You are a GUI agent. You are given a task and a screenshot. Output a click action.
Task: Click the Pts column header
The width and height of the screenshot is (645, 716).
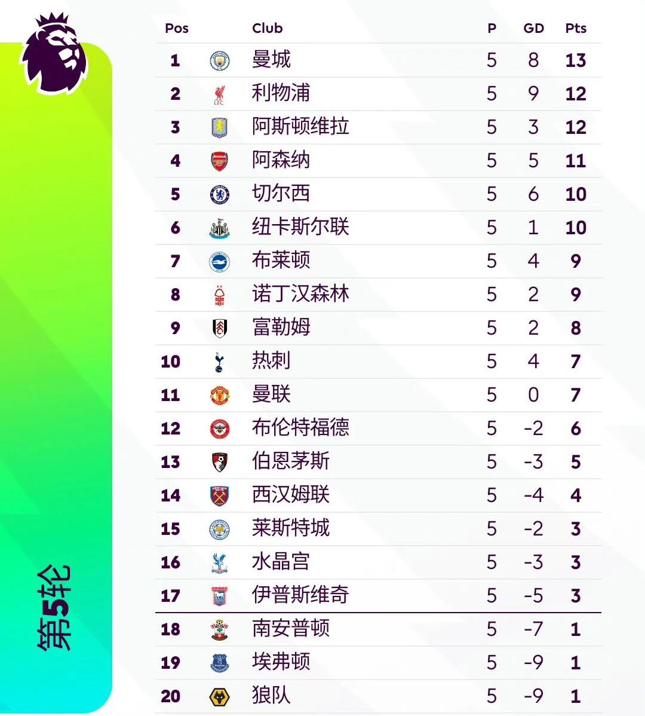click(576, 28)
